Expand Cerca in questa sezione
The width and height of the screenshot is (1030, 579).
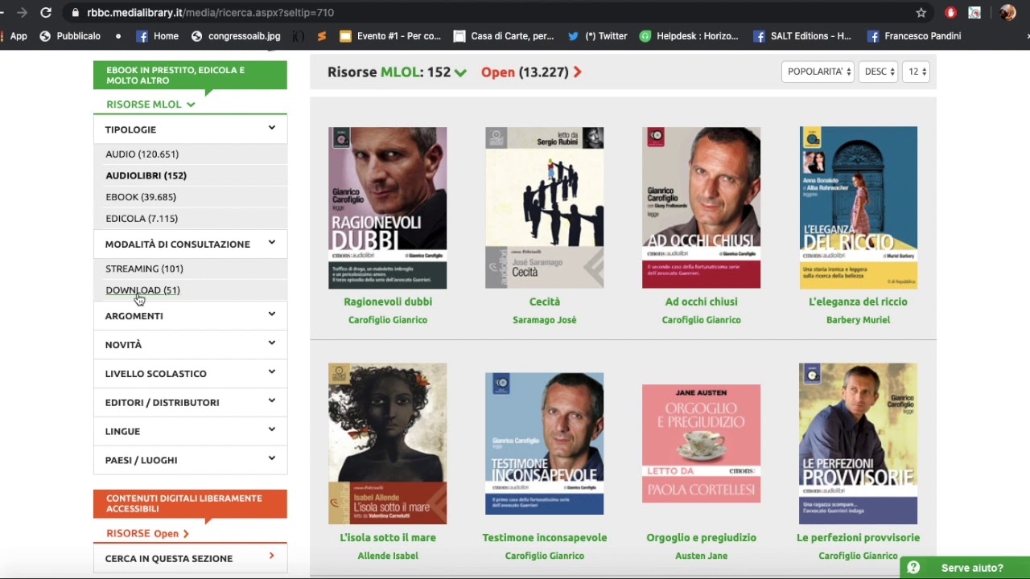coord(190,558)
